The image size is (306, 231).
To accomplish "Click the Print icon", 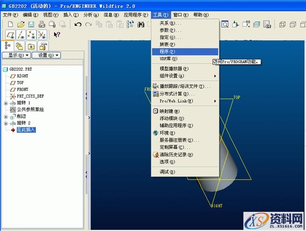I will pos(42,24).
